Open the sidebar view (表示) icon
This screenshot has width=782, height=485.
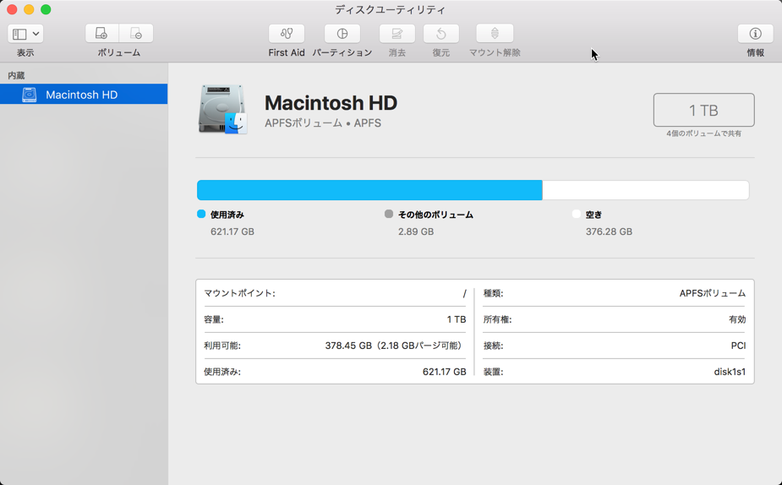19,34
